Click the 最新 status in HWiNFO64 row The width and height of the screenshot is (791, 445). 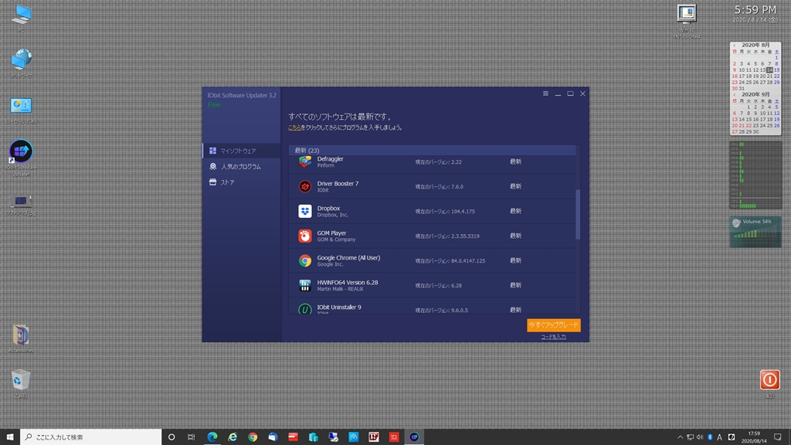(x=515, y=285)
